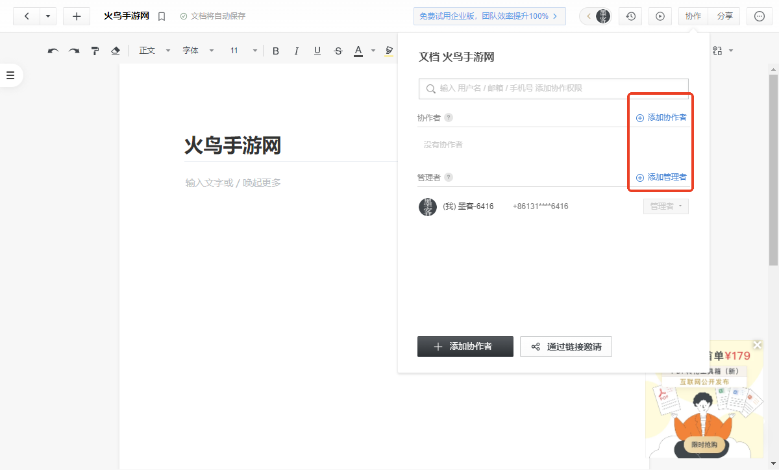Click the 输入文字或 / 唤起更多 body placeholder
779x470 pixels.
coord(233,183)
